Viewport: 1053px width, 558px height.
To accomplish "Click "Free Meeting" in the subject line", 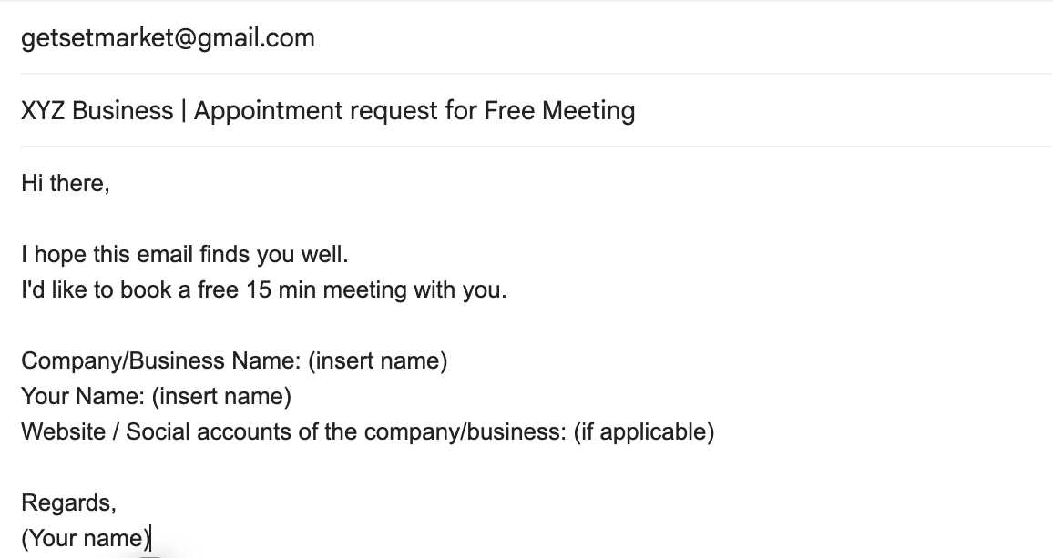I will (x=559, y=111).
